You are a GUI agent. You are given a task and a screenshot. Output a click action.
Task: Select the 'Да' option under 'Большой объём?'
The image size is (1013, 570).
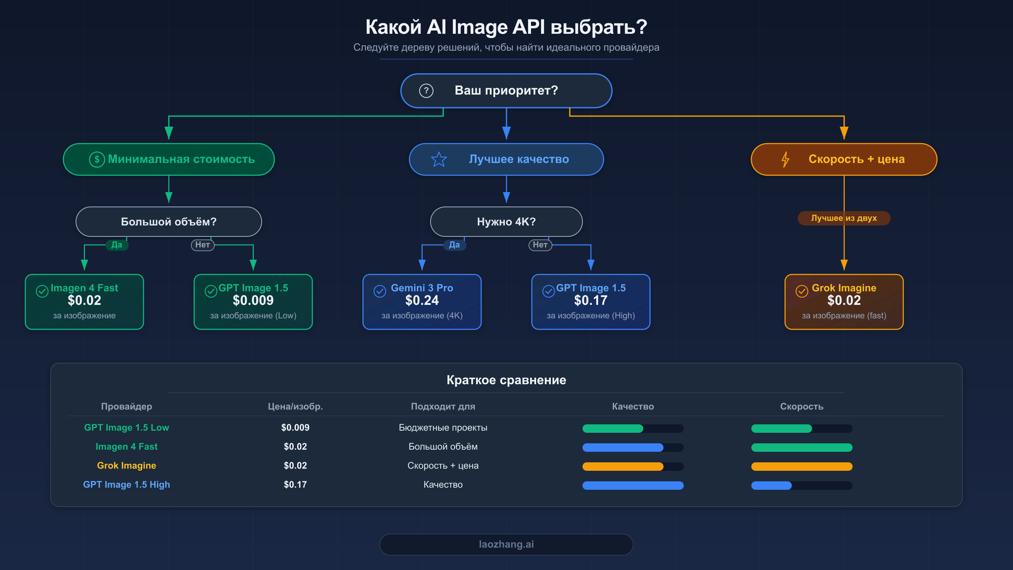(x=117, y=245)
